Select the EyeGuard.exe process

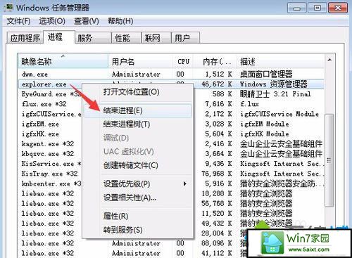pyautogui.click(x=51, y=94)
